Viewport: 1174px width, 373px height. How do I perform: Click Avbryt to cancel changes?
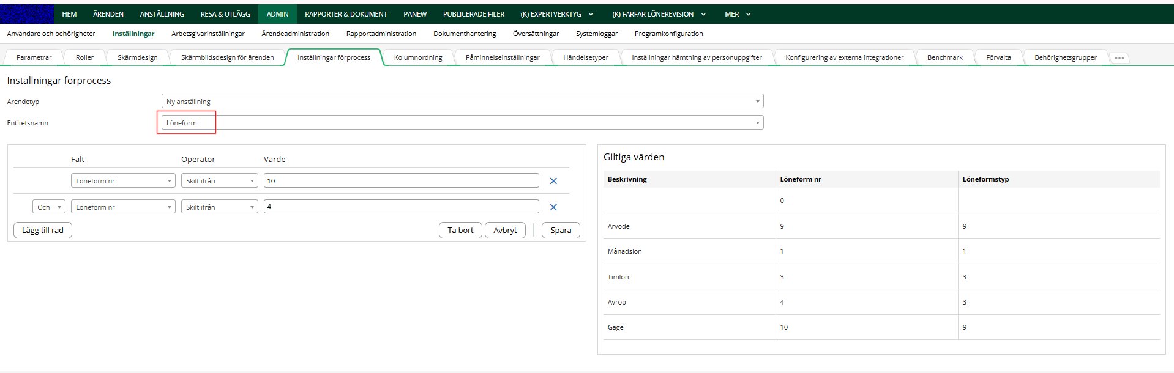505,231
